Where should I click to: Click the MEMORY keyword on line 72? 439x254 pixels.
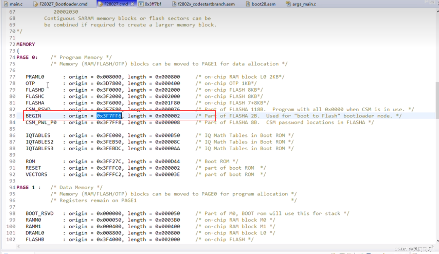pyautogui.click(x=26, y=44)
